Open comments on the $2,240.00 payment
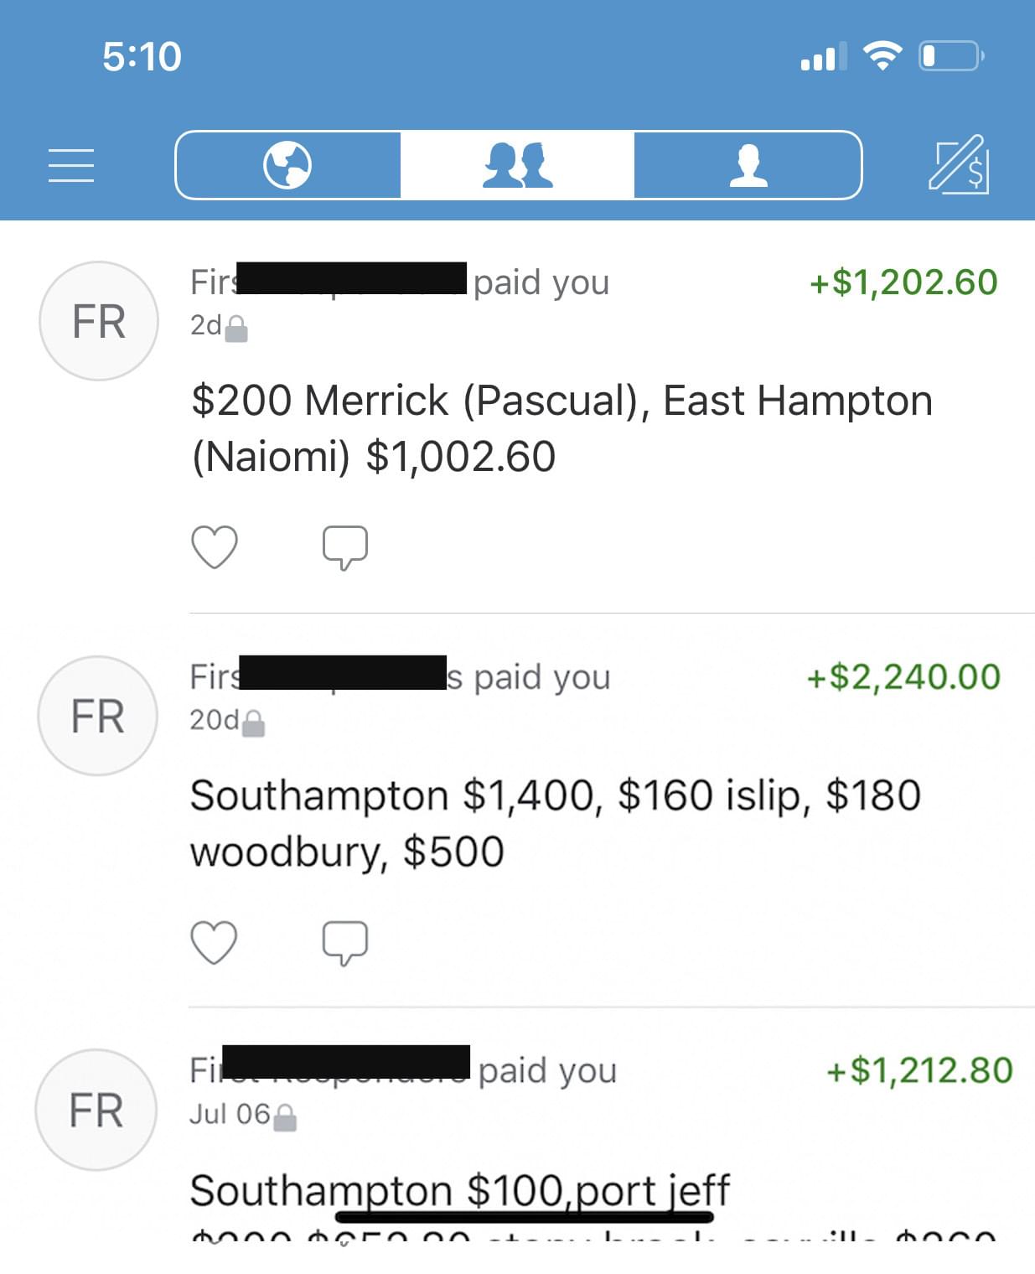The width and height of the screenshot is (1035, 1274). pos(345,944)
